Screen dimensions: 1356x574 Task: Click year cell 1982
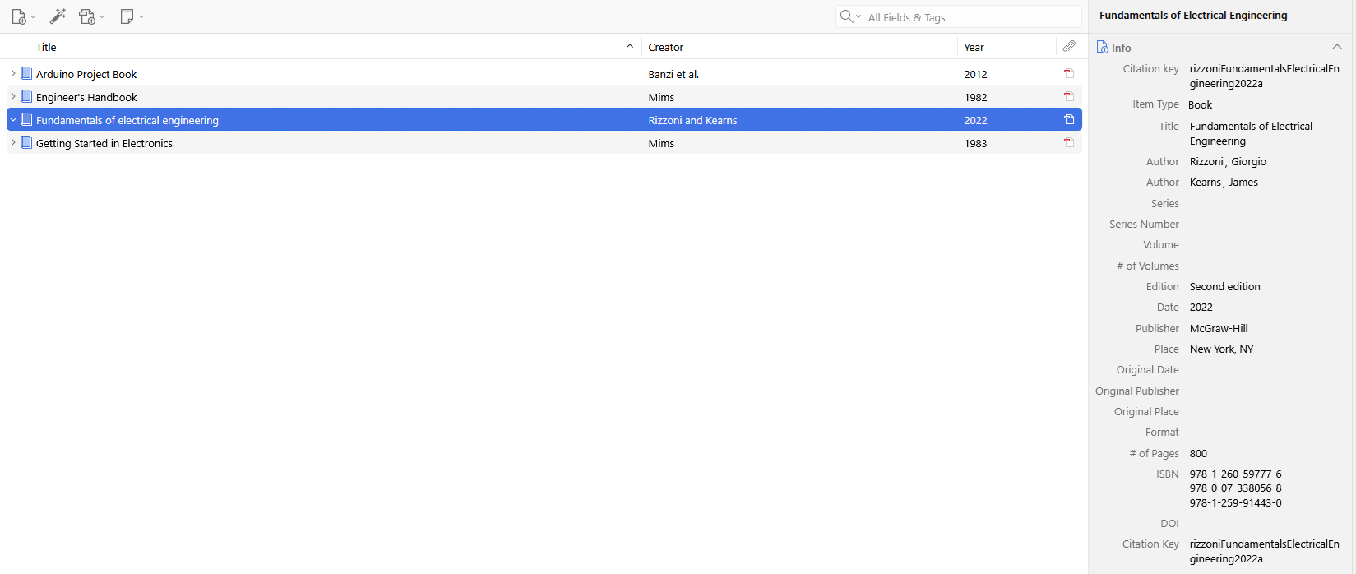[975, 97]
